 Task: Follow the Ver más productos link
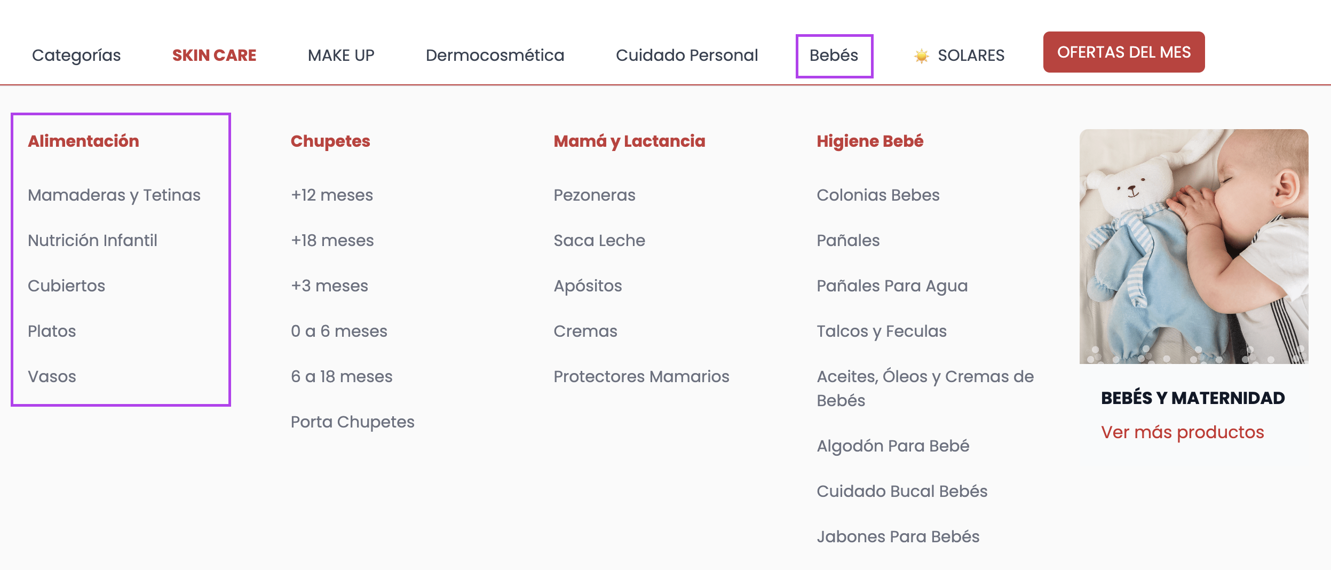coord(1182,432)
